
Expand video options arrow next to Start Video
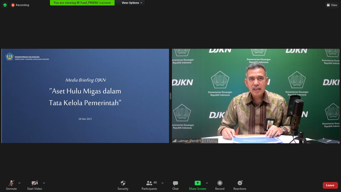tap(44, 183)
